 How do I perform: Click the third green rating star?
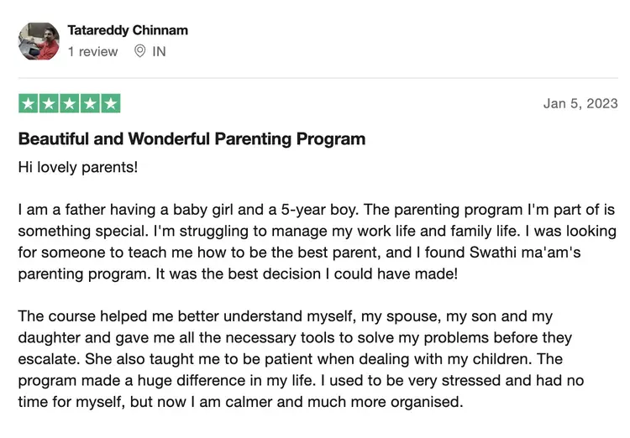[70, 104]
